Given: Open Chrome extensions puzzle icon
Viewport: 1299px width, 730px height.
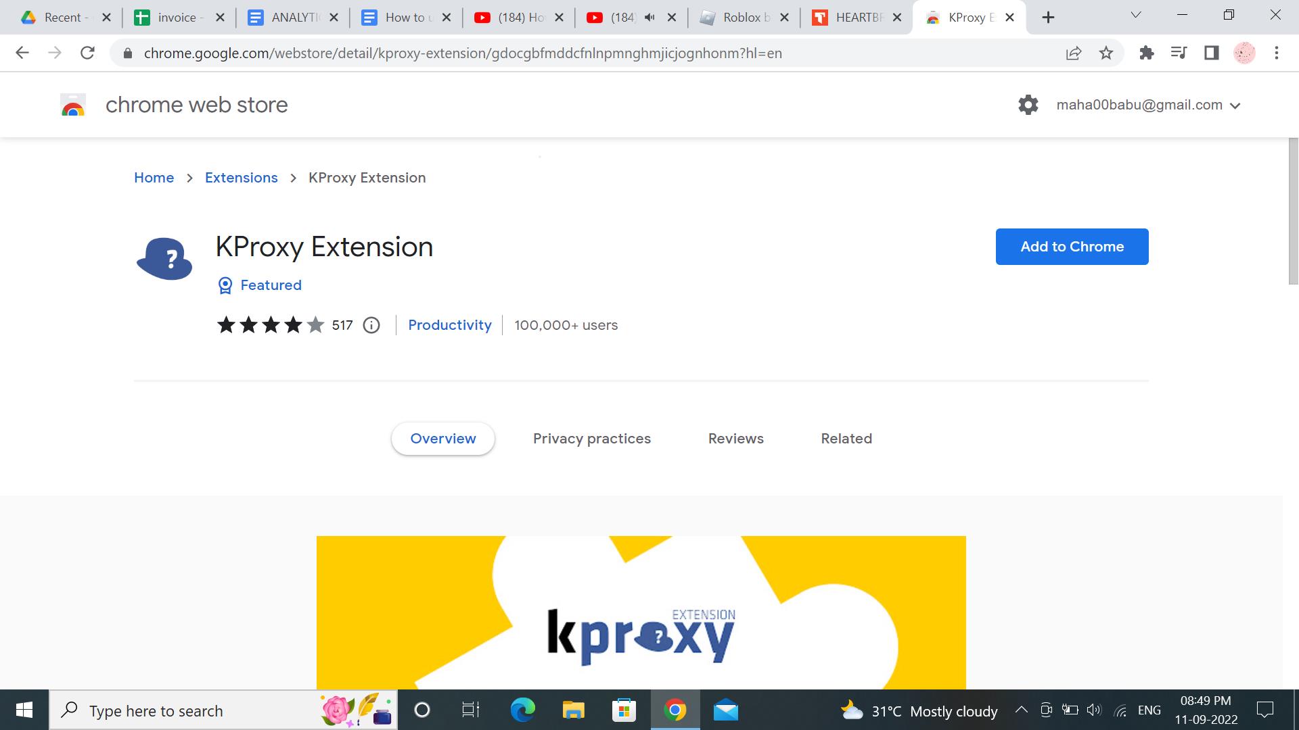Looking at the screenshot, I should pyautogui.click(x=1147, y=53).
